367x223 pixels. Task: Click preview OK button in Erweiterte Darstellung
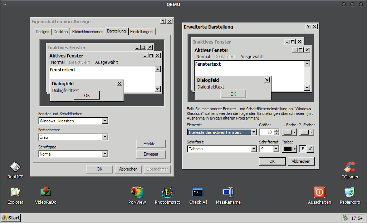(233, 94)
